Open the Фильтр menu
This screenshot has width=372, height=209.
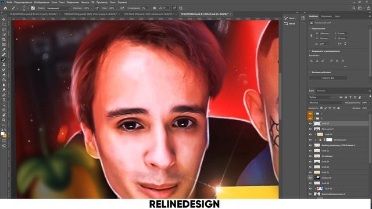(x=85, y=2)
